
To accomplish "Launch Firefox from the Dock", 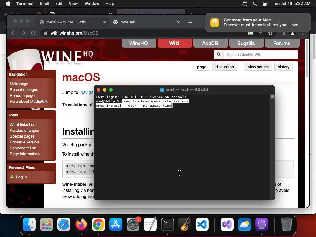I will (81, 224).
